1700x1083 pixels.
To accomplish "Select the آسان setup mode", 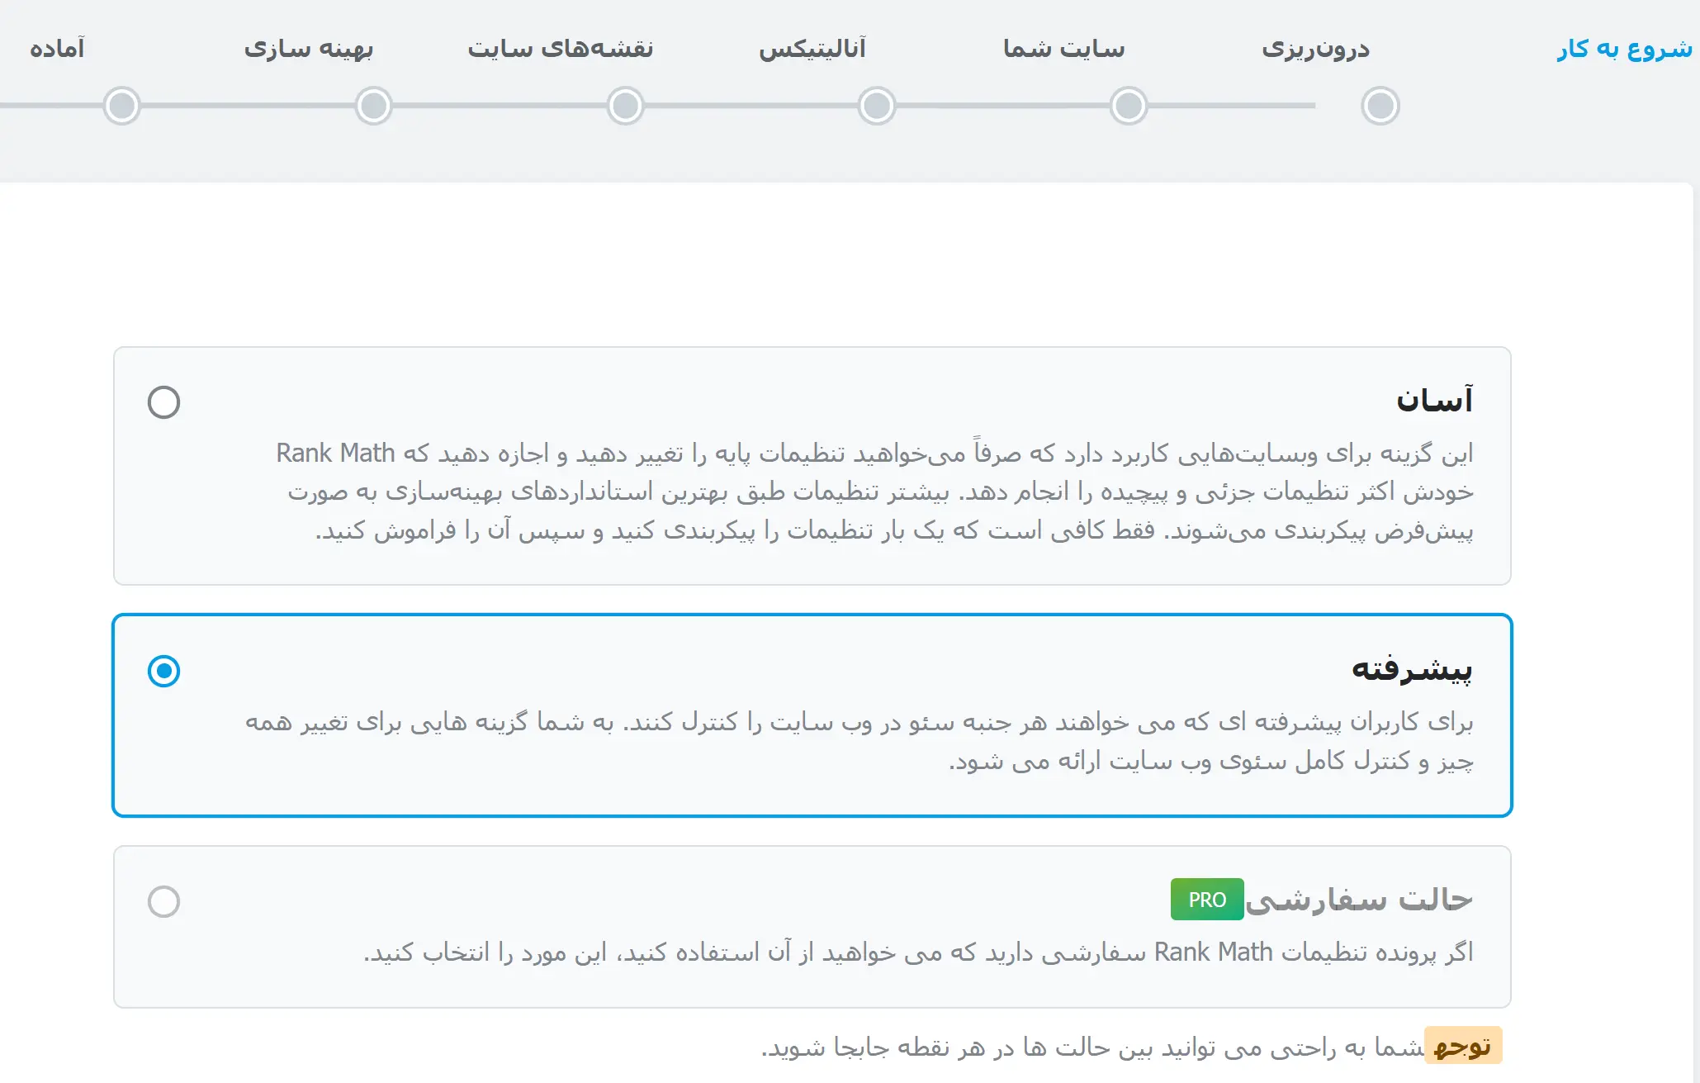I will pyautogui.click(x=164, y=402).
